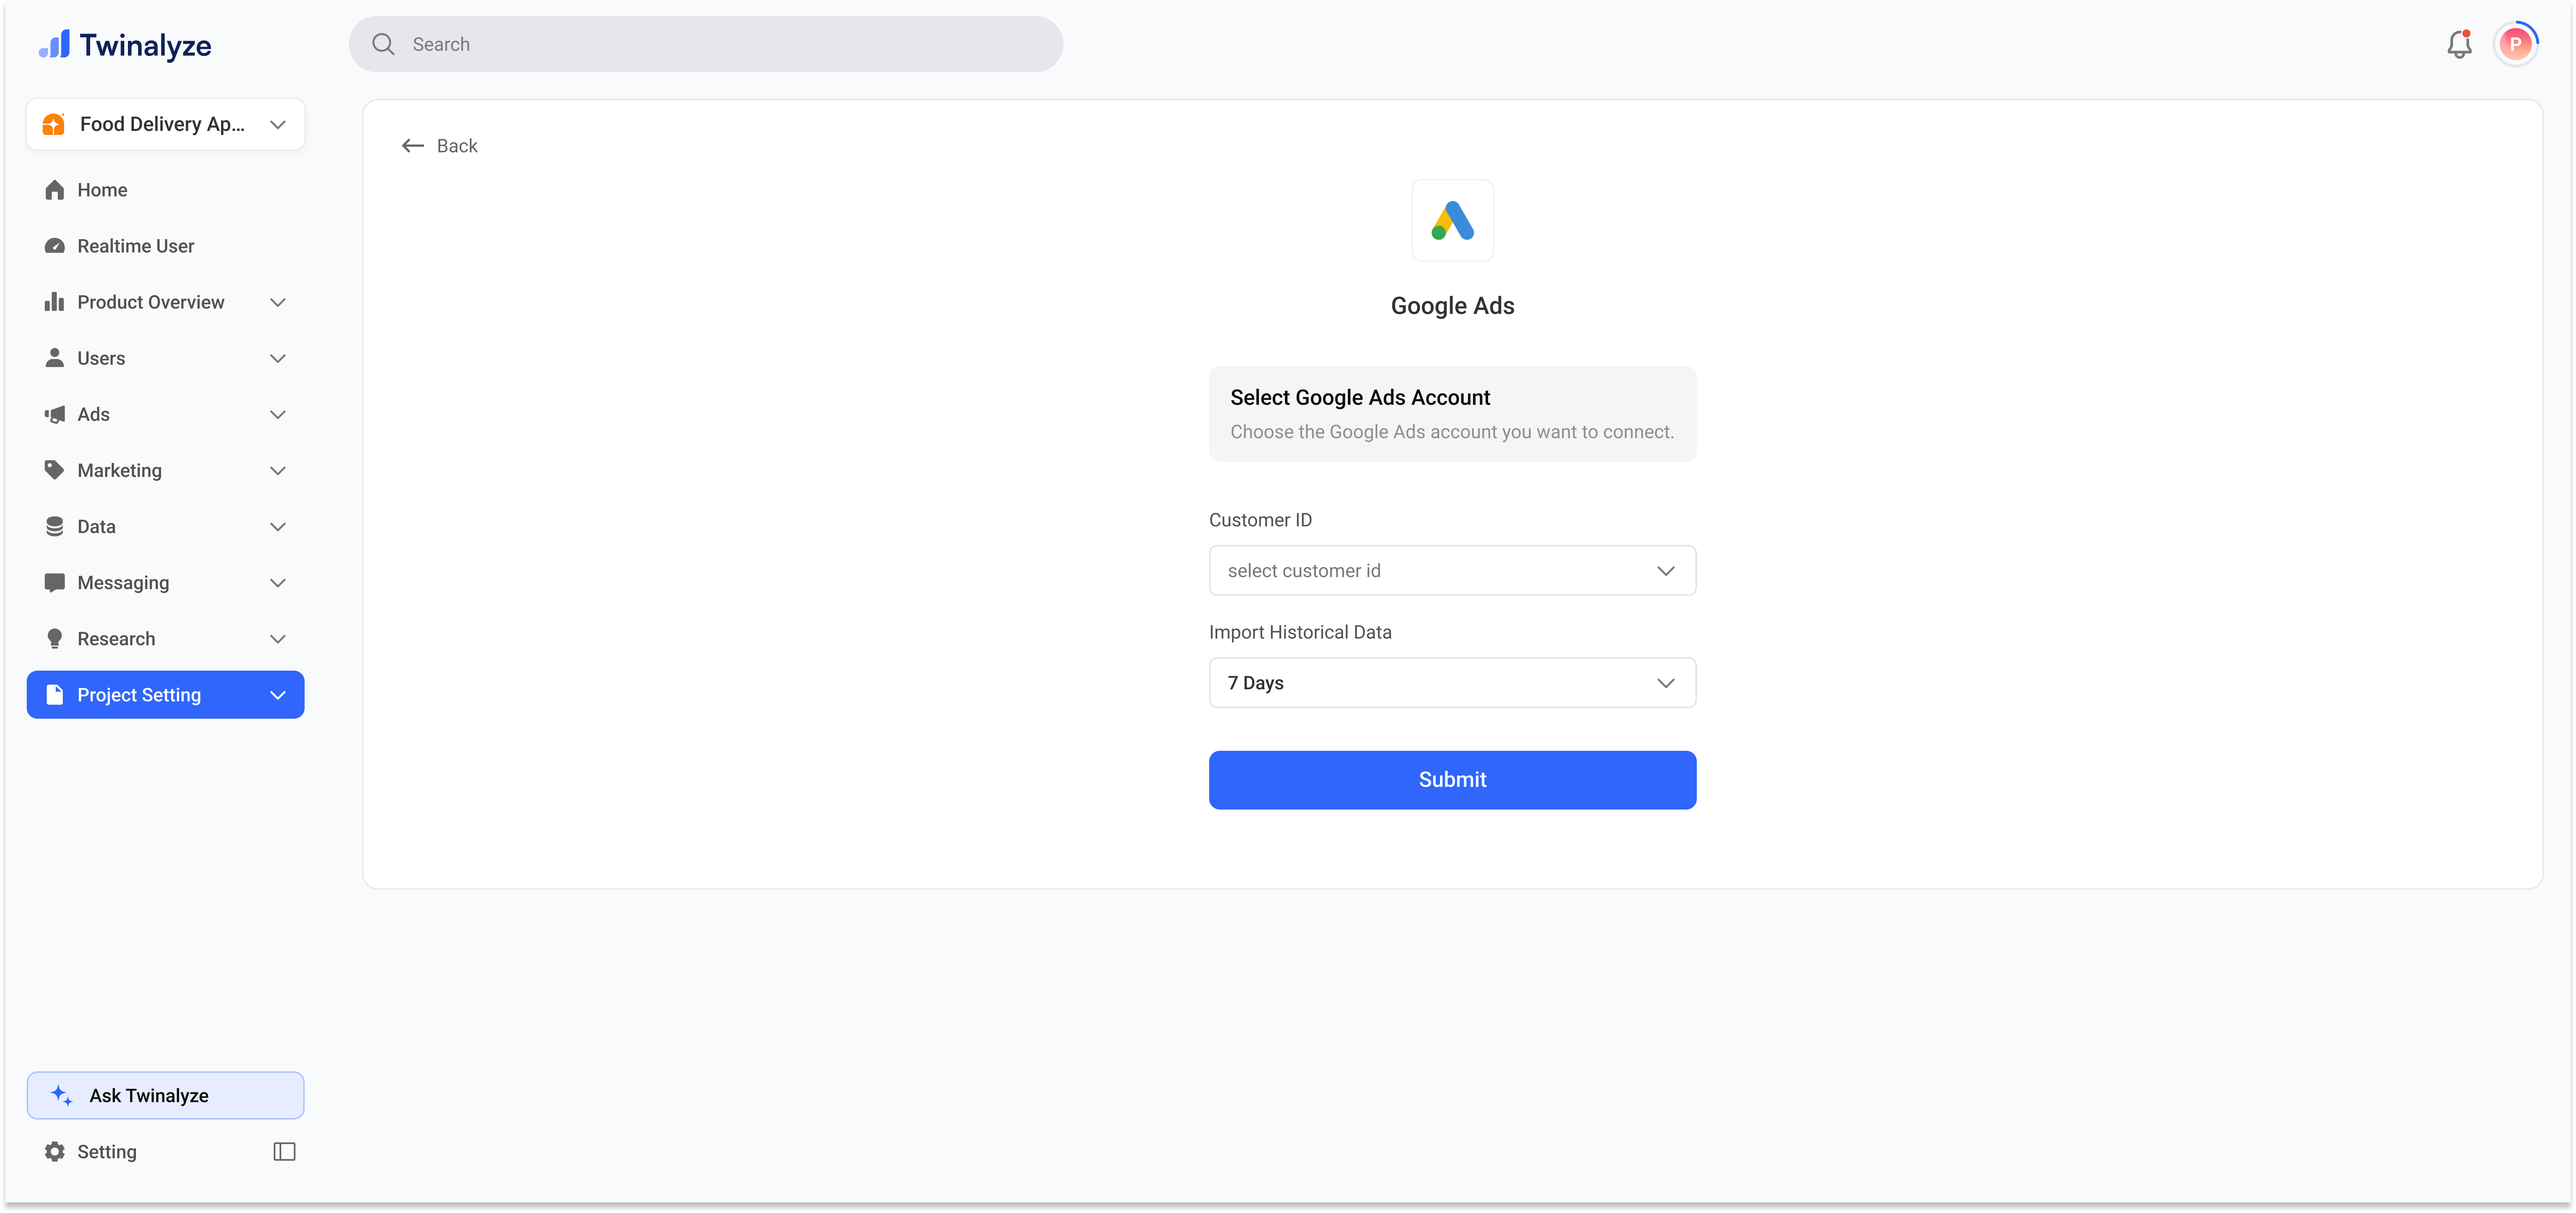Screen dimensions: 2576x1213
Task: Select Marketing menu item
Action: pos(166,470)
